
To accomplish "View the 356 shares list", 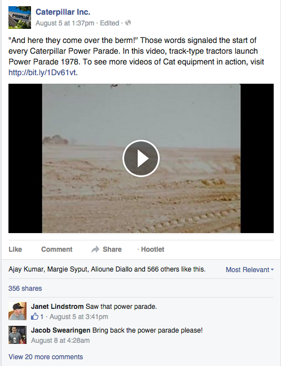I will tap(25, 289).
